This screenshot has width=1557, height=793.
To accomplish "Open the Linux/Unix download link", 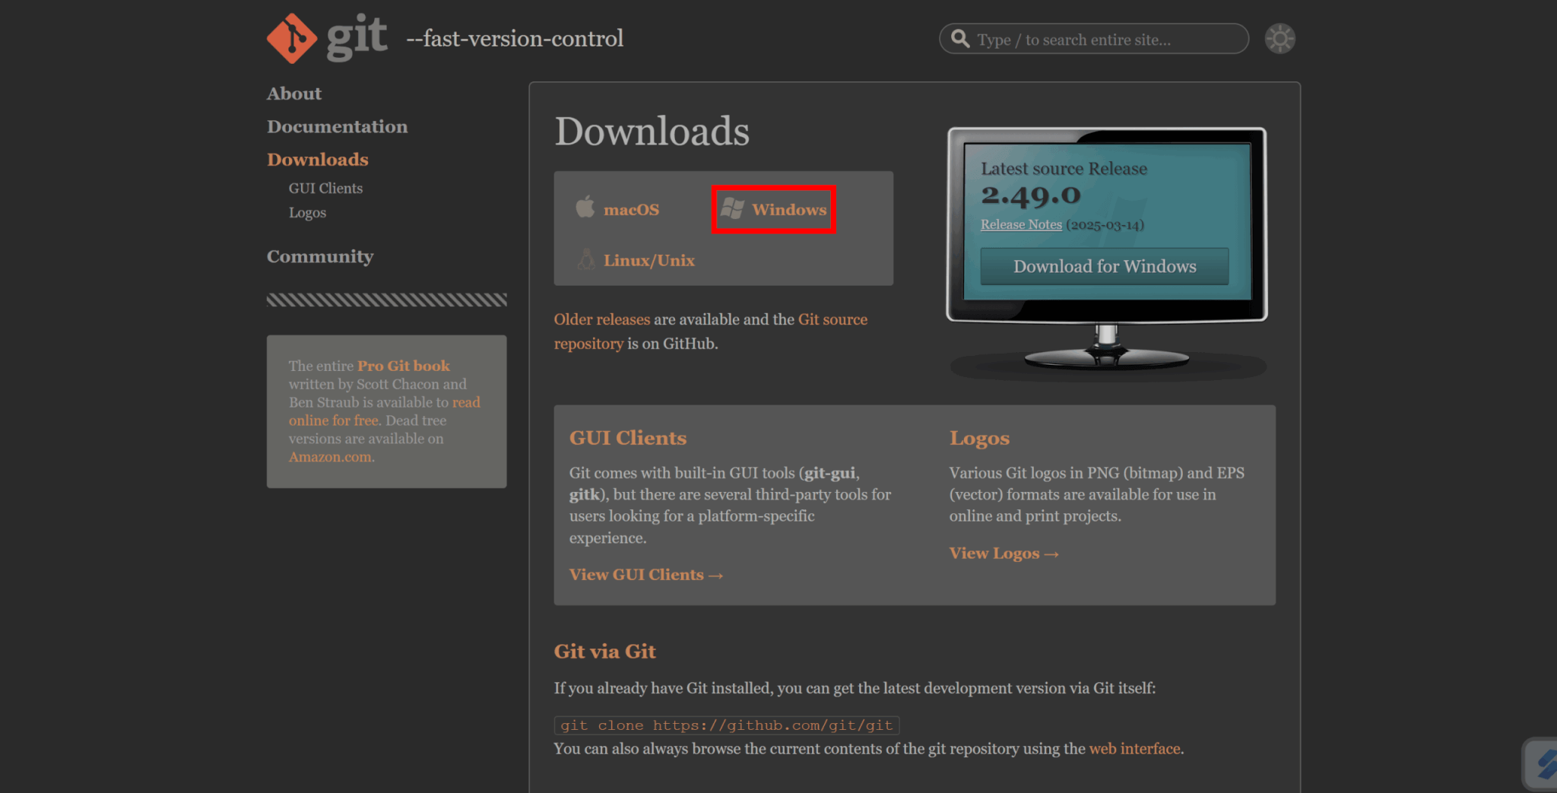I will click(x=648, y=261).
